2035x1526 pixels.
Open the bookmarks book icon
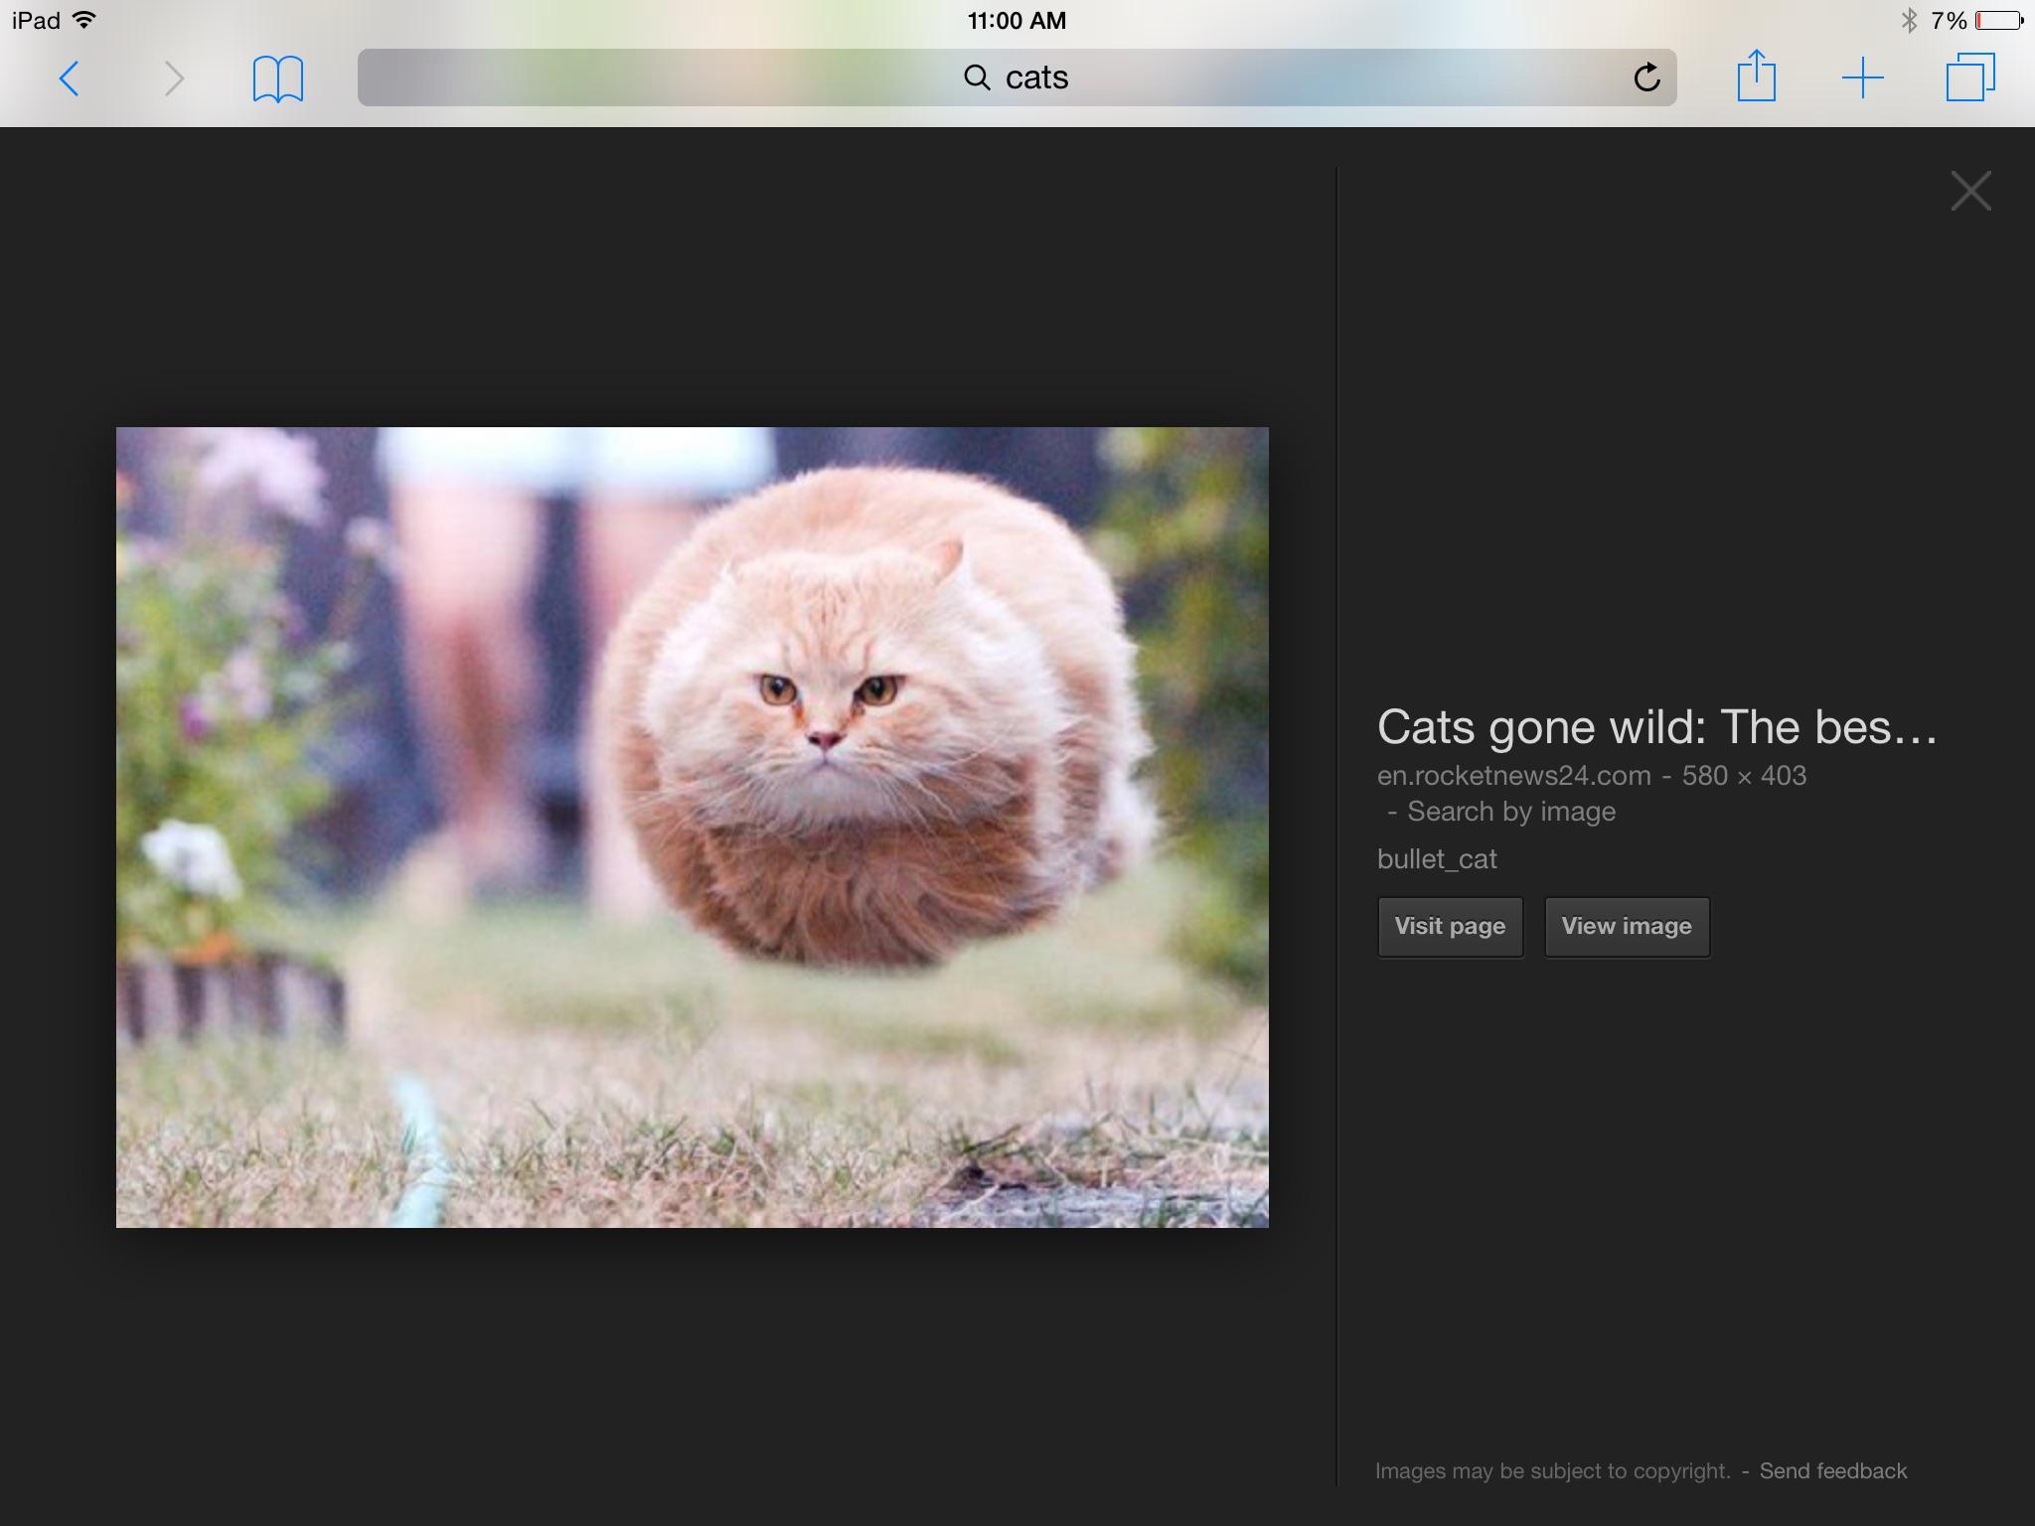click(x=278, y=78)
